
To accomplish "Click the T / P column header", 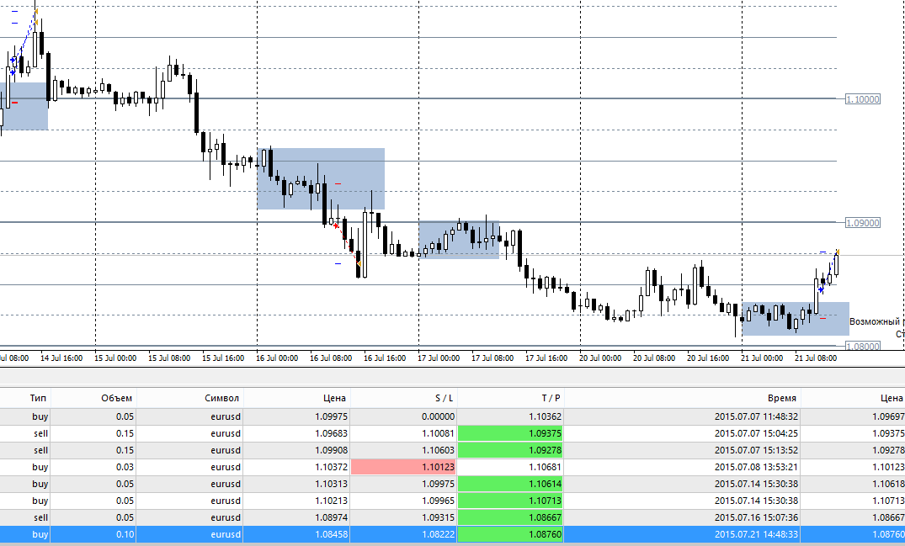I will click(x=551, y=398).
